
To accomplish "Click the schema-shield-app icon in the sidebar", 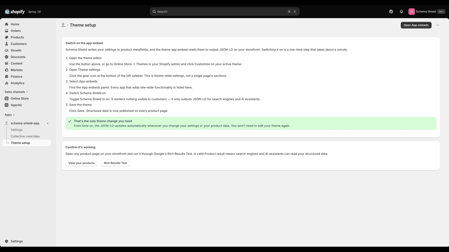I will click(x=6, y=123).
